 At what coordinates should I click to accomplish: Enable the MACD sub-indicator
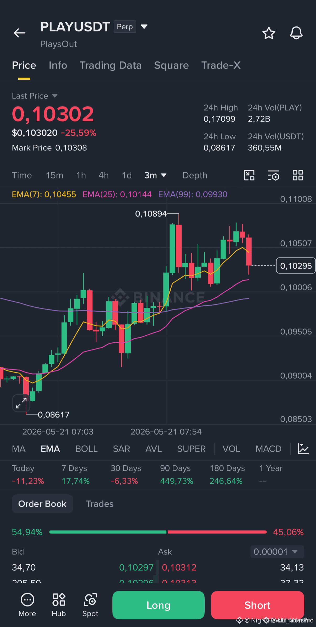(x=269, y=449)
